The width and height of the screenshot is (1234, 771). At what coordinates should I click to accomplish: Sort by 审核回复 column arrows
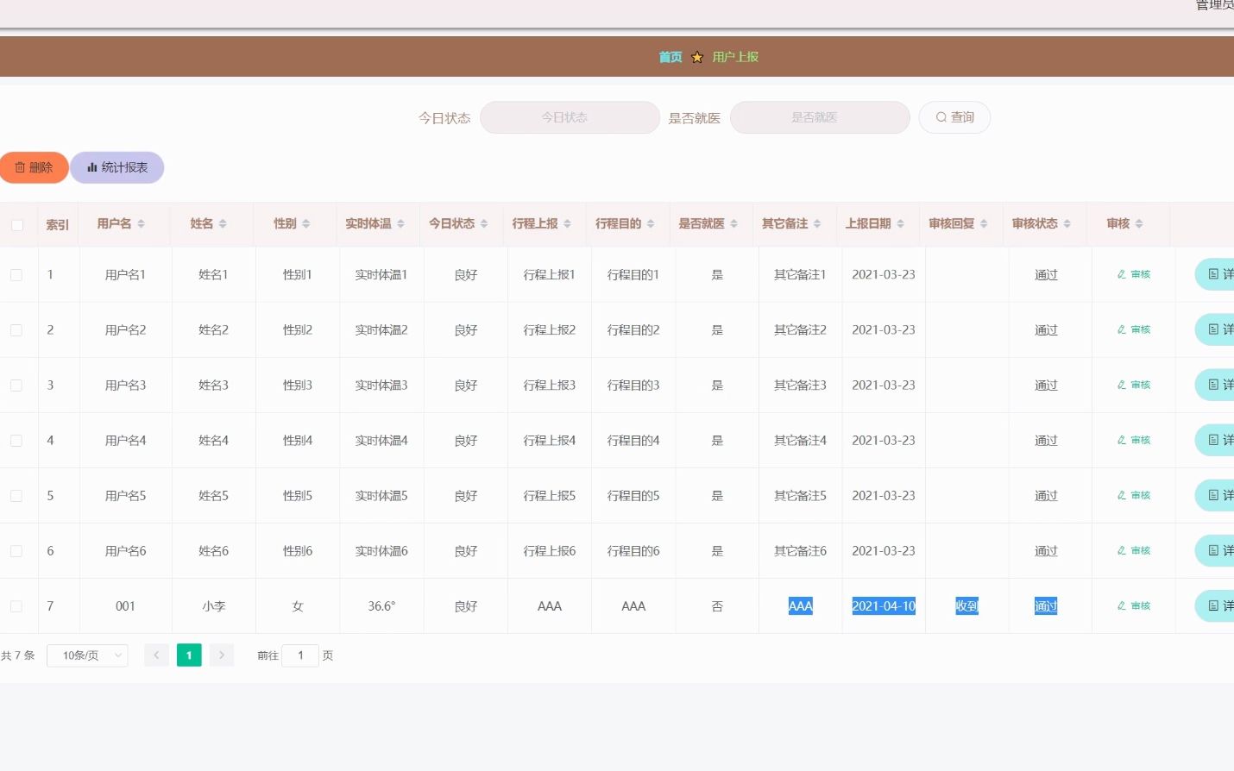pyautogui.click(x=984, y=224)
